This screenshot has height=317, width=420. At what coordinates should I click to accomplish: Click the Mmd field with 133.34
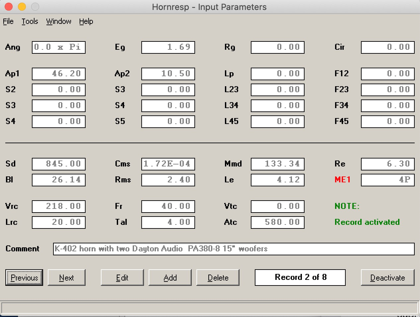(x=278, y=164)
